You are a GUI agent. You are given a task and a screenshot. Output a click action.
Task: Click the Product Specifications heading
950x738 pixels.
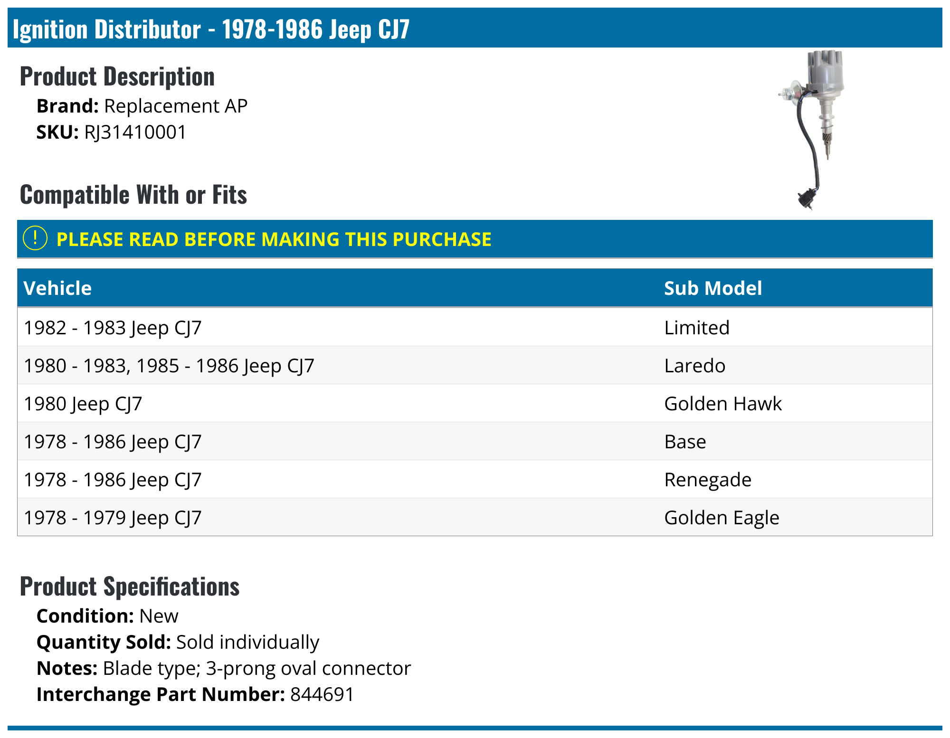130,587
